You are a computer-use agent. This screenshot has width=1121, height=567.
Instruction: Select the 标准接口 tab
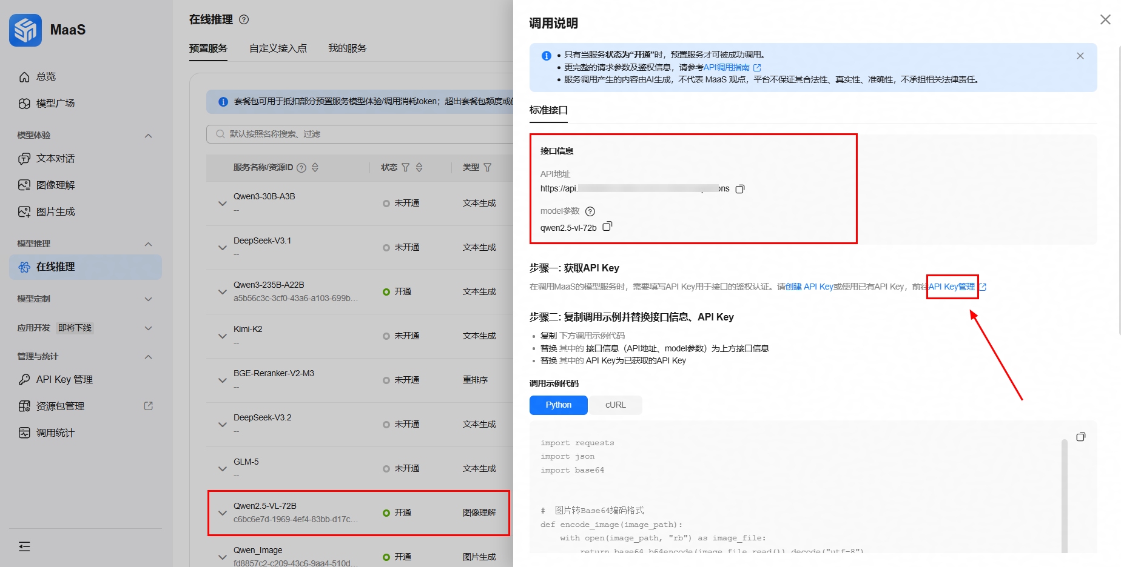coord(548,110)
